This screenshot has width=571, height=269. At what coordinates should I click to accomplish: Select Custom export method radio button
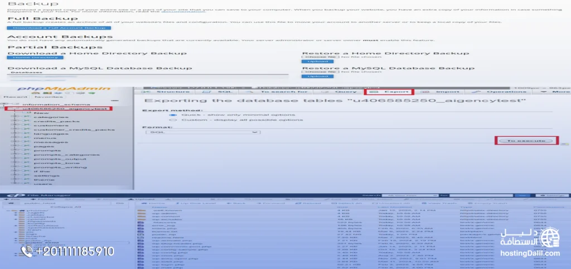click(174, 120)
